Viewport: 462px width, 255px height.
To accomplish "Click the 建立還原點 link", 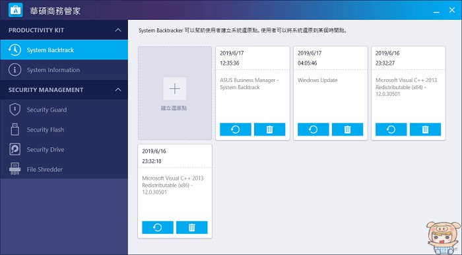I will click(x=174, y=108).
